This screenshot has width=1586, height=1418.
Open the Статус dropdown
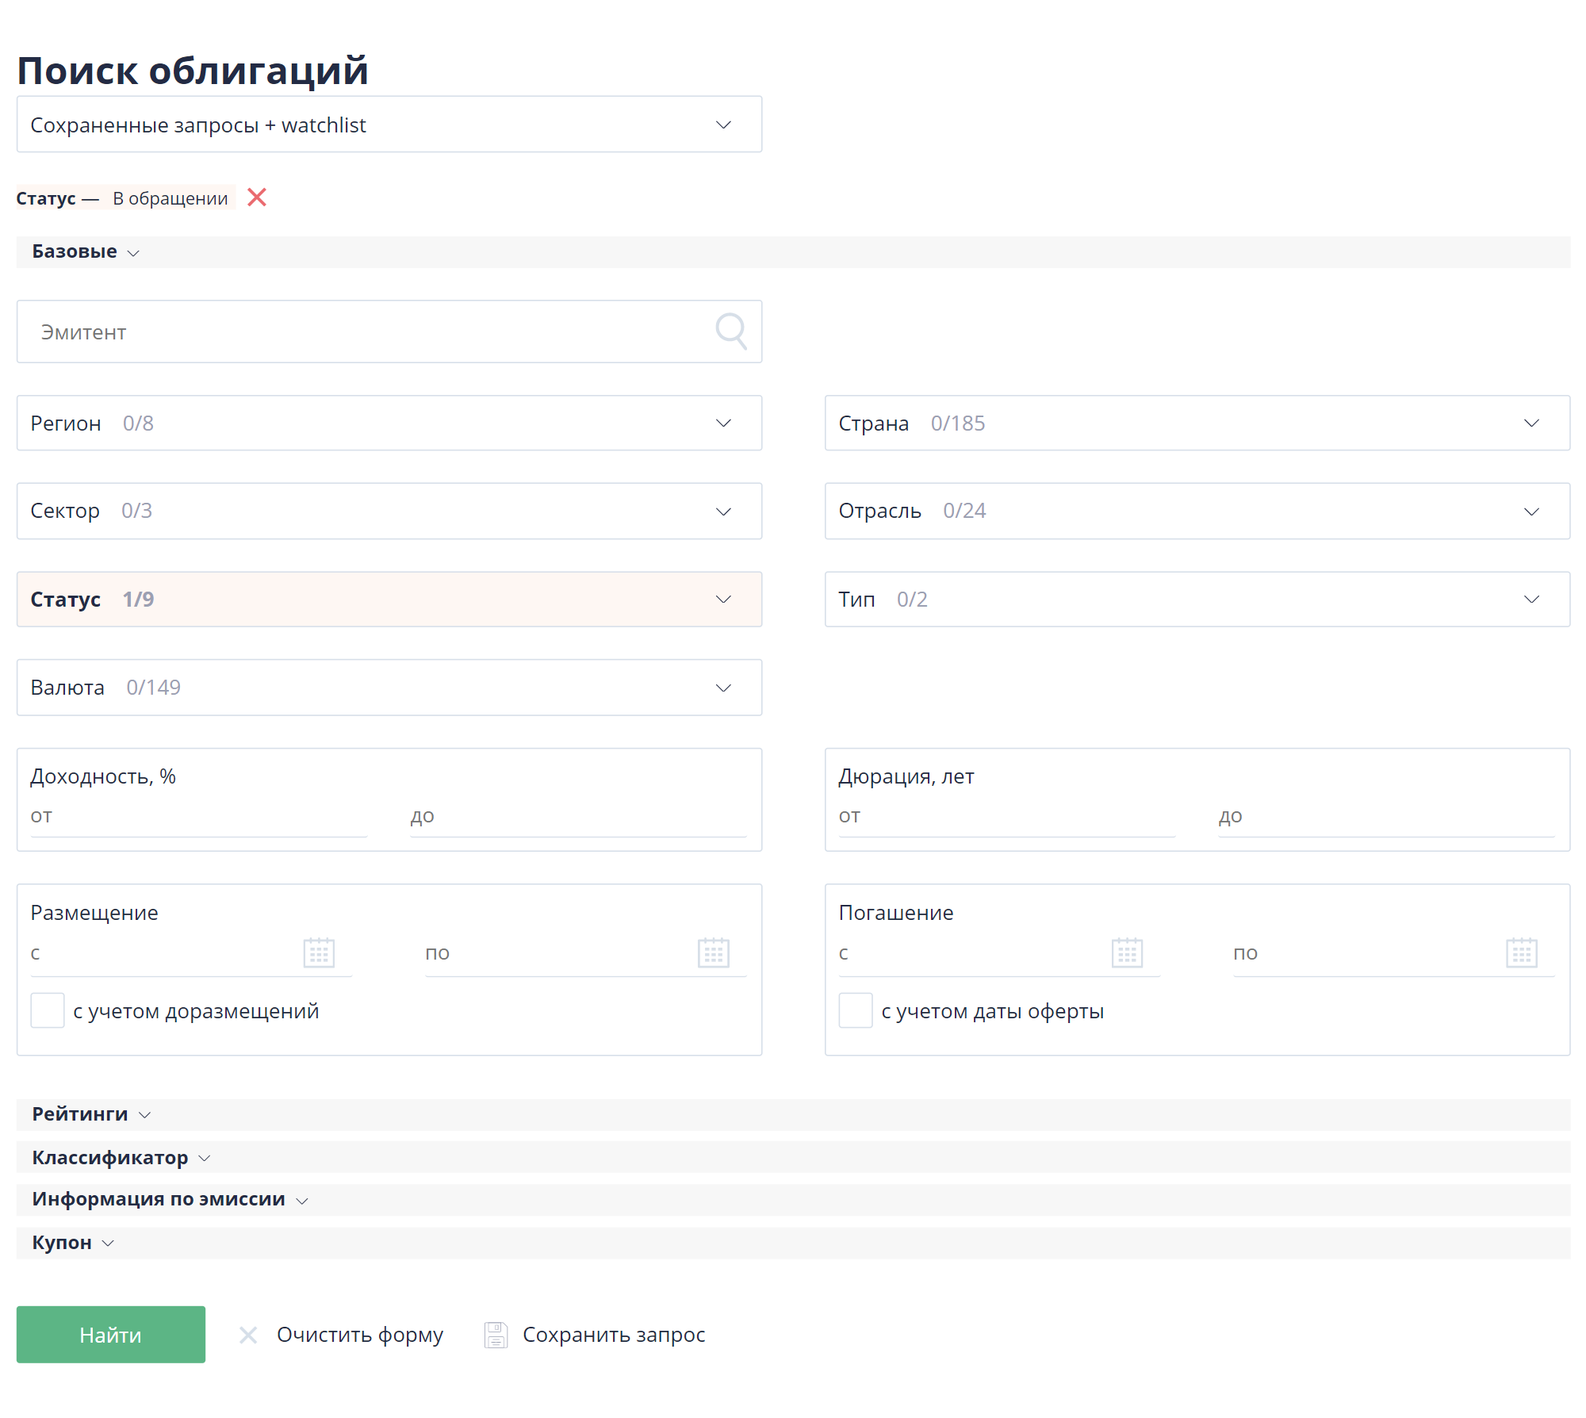pyautogui.click(x=389, y=600)
